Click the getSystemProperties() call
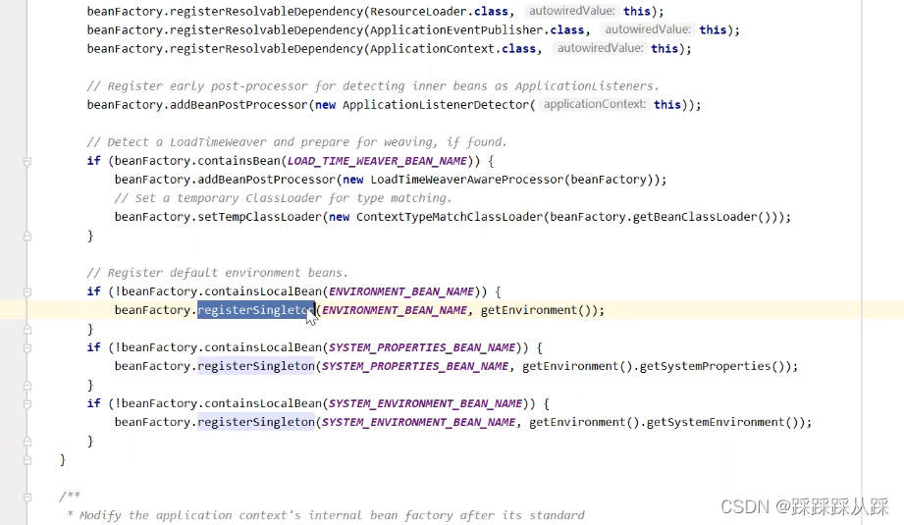The height and width of the screenshot is (525, 904). coord(712,367)
